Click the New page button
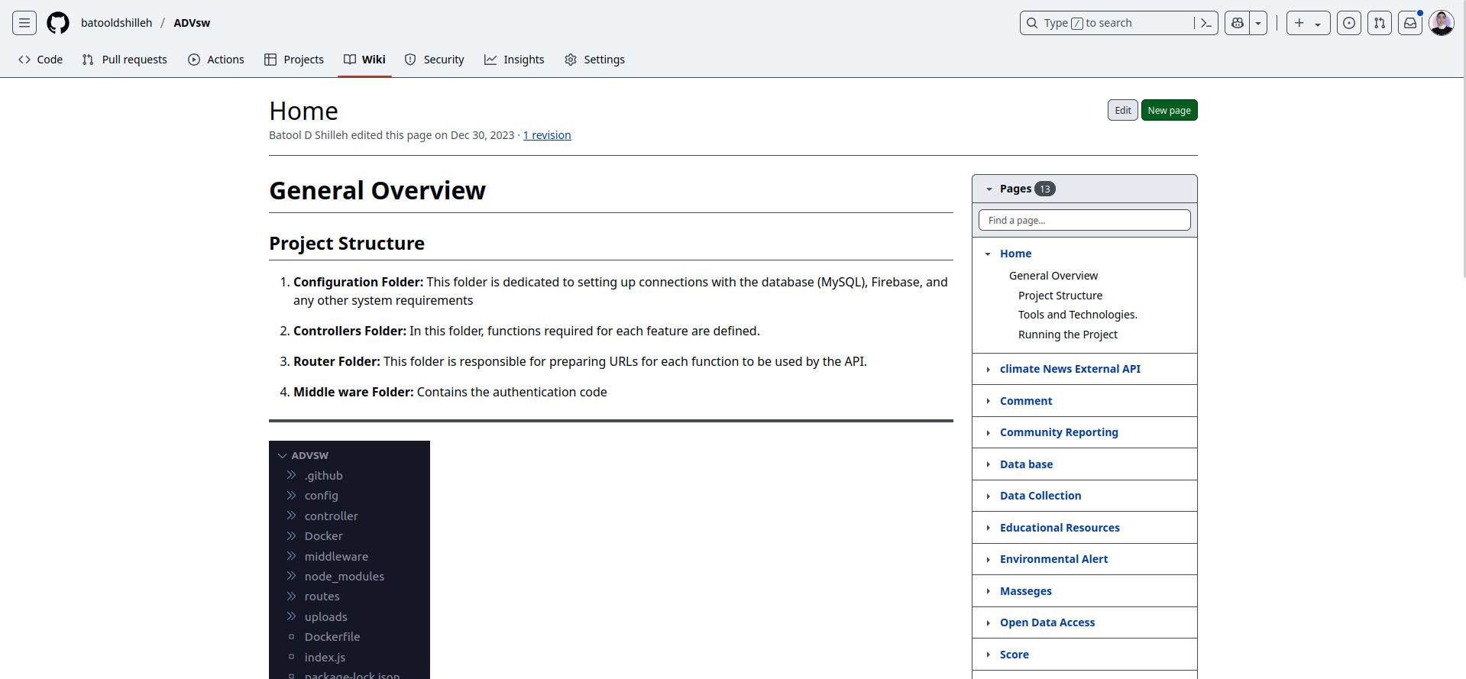Image resolution: width=1466 pixels, height=679 pixels. [x=1169, y=110]
